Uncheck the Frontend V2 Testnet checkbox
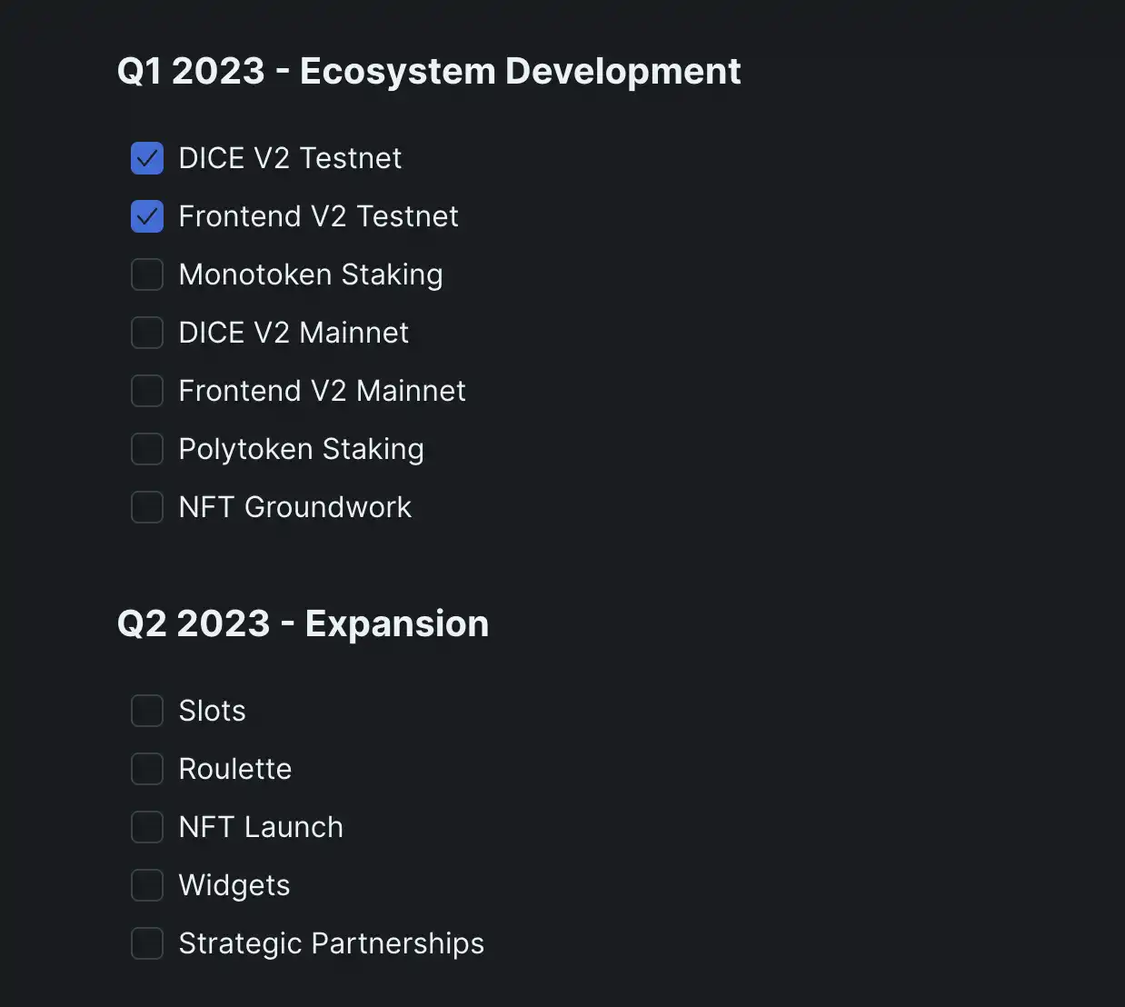 (147, 216)
